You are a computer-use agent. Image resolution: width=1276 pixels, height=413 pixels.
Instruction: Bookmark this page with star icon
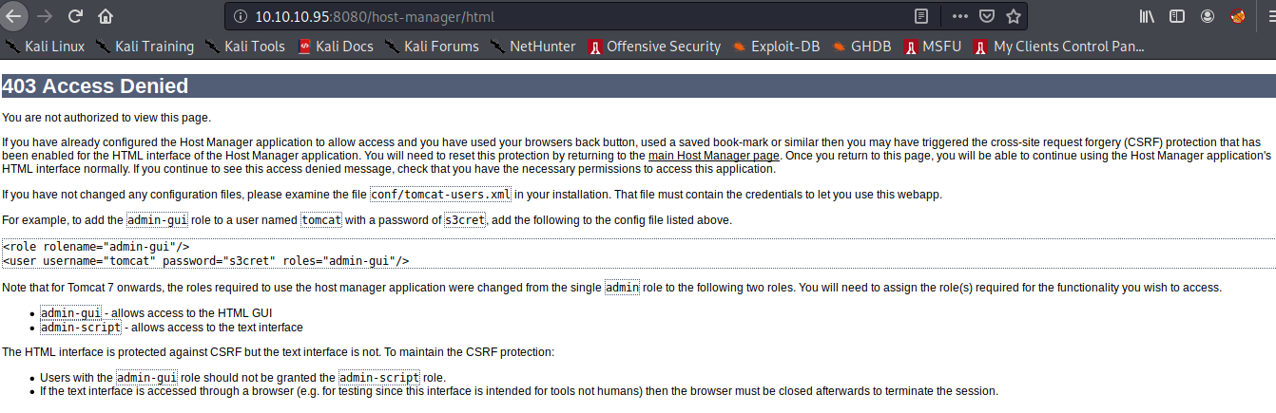point(1014,16)
